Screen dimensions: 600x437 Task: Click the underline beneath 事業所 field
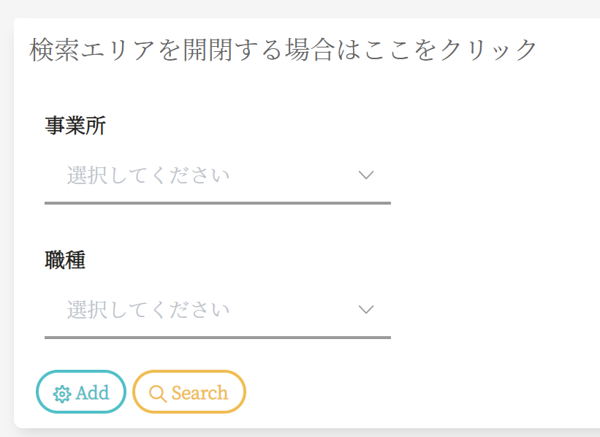[217, 202]
